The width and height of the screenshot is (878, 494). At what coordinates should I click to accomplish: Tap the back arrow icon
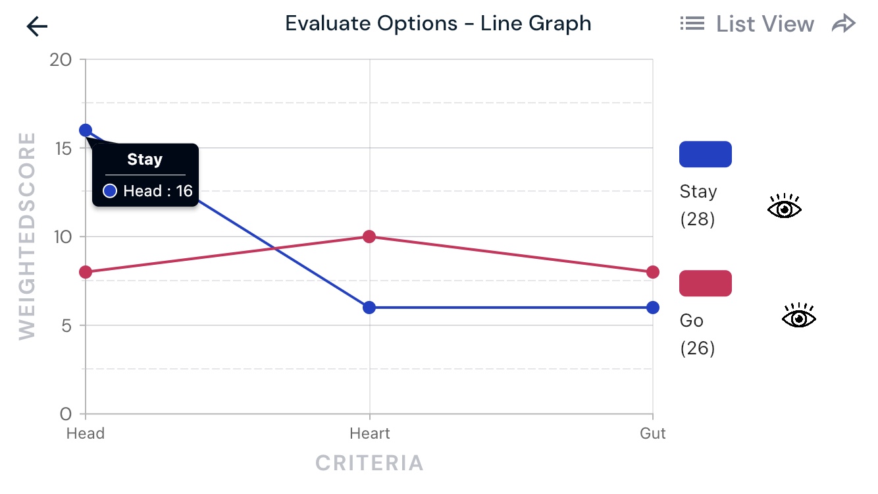pyautogui.click(x=38, y=26)
